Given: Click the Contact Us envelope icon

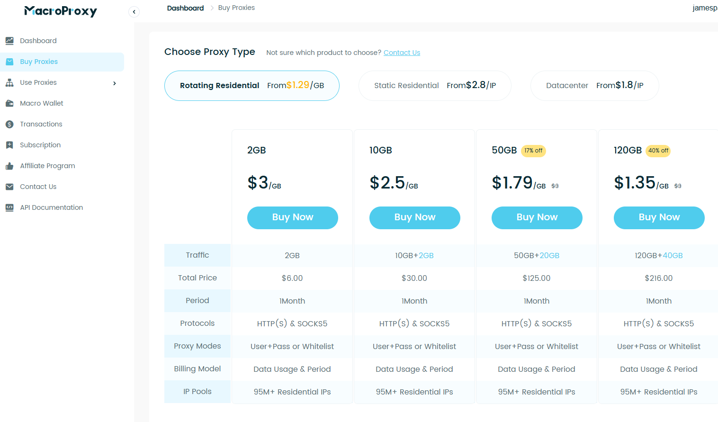Looking at the screenshot, I should 9,187.
